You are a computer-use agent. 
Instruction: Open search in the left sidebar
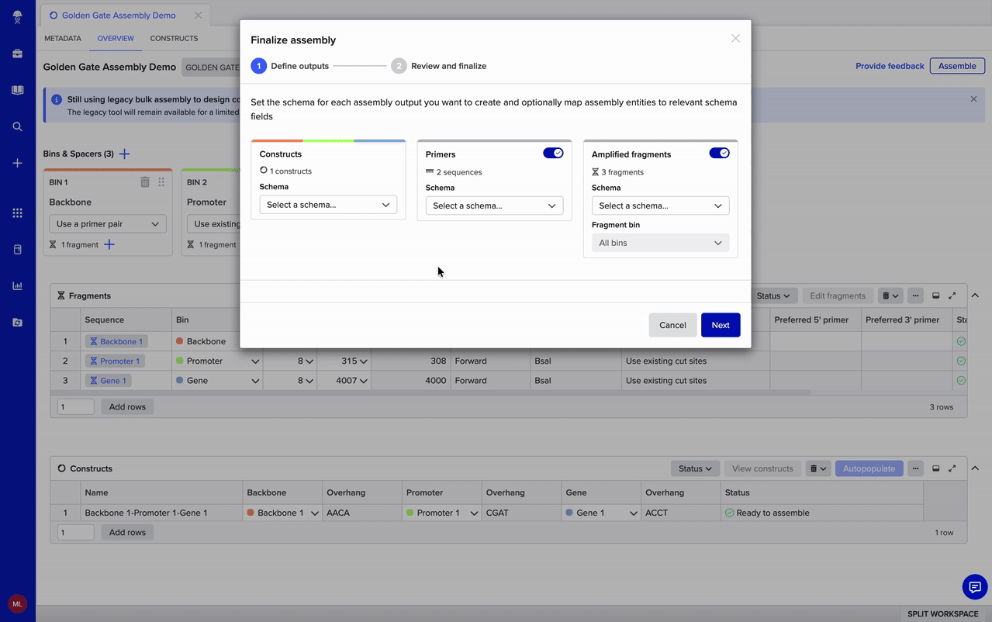click(x=17, y=126)
